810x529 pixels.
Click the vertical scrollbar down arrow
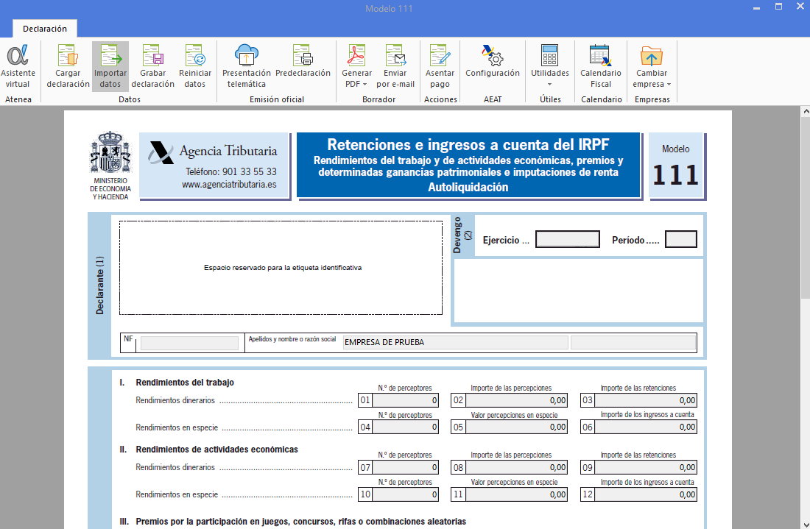804,522
